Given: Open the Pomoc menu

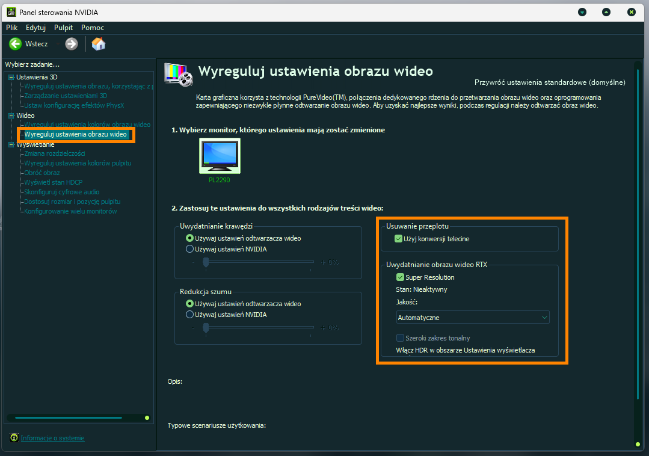Looking at the screenshot, I should [93, 28].
